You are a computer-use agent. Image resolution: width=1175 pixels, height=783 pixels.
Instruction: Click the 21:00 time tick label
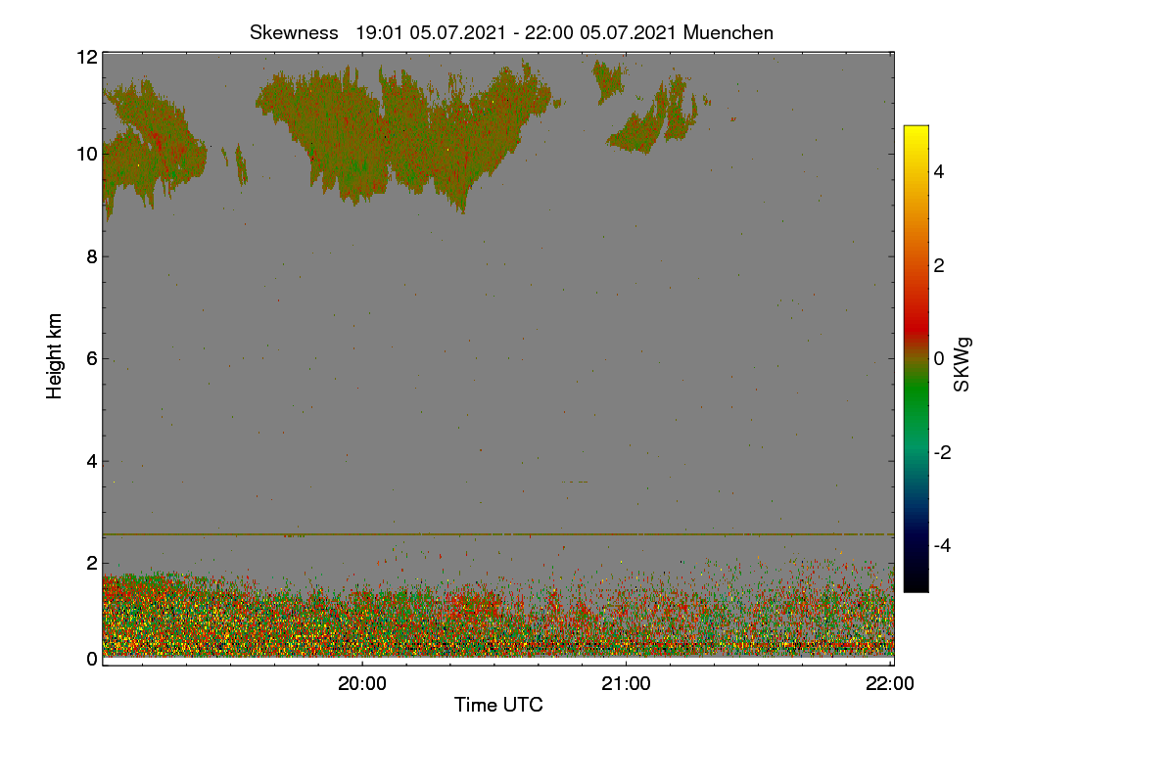coord(627,684)
